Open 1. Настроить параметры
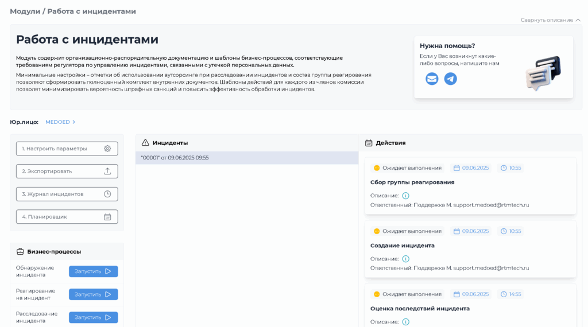 pos(67,149)
